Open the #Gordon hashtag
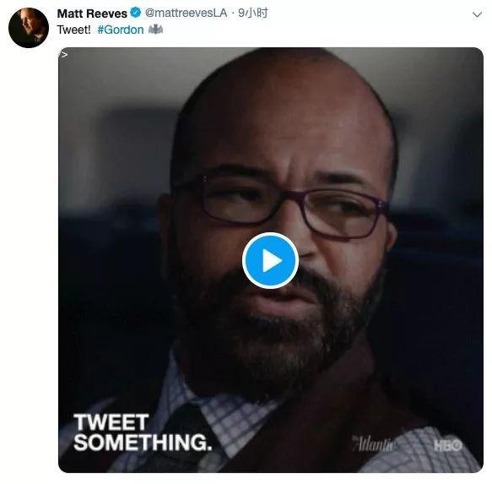 pos(121,30)
